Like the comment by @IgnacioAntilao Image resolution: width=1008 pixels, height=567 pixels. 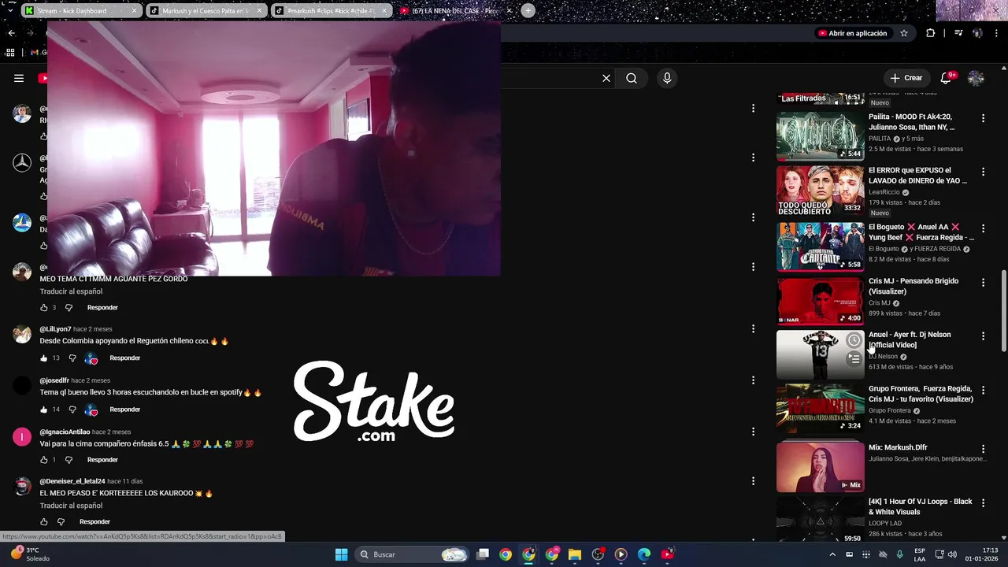click(x=43, y=460)
